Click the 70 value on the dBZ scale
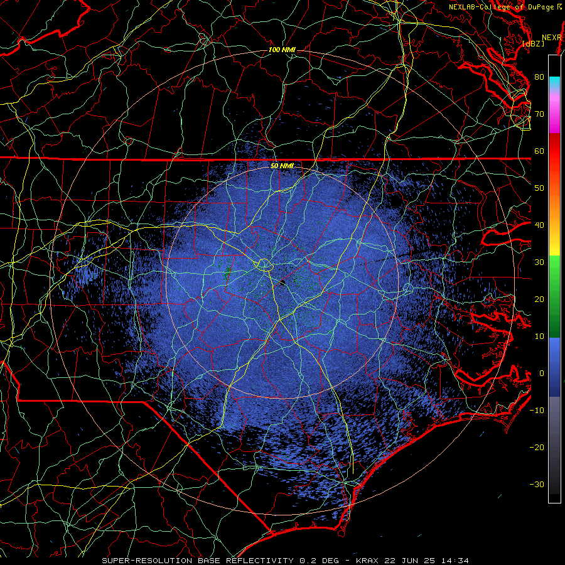The image size is (565, 565). click(x=539, y=114)
